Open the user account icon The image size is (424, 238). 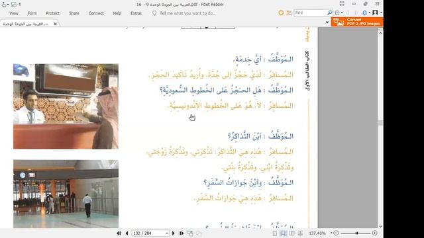[376, 13]
